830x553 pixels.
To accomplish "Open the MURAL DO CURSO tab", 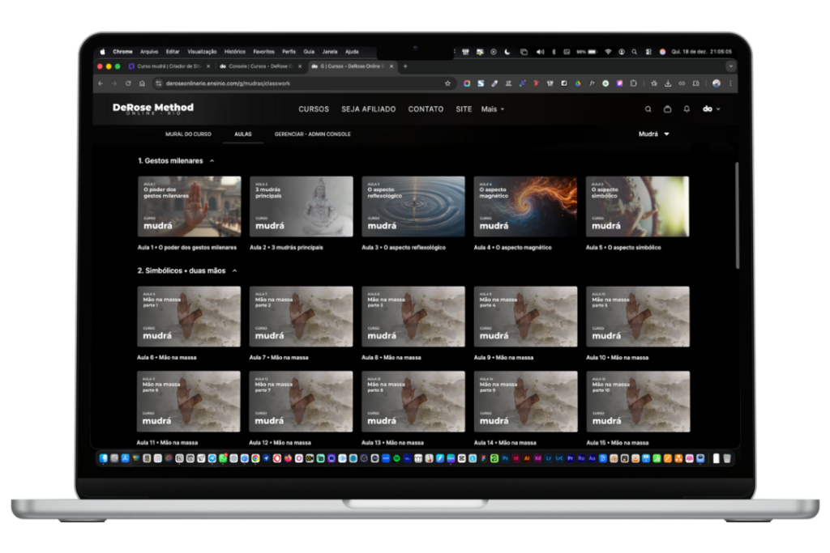I will tap(188, 134).
